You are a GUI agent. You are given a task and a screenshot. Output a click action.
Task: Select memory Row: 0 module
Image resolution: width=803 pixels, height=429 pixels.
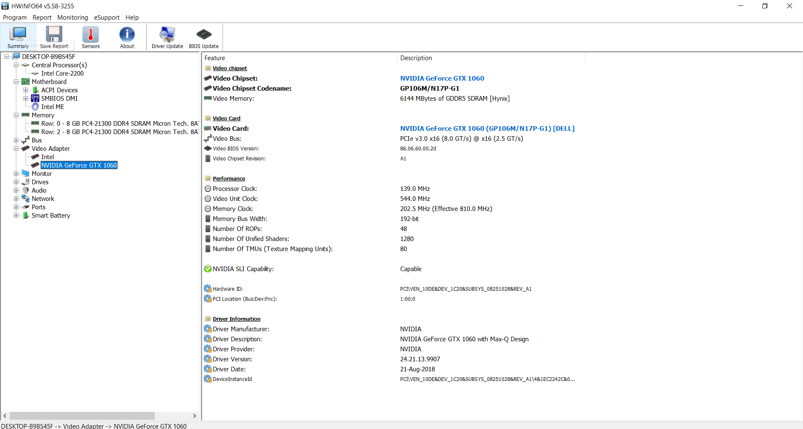(120, 124)
